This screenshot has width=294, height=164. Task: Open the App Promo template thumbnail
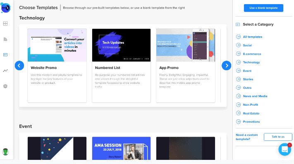186,45
